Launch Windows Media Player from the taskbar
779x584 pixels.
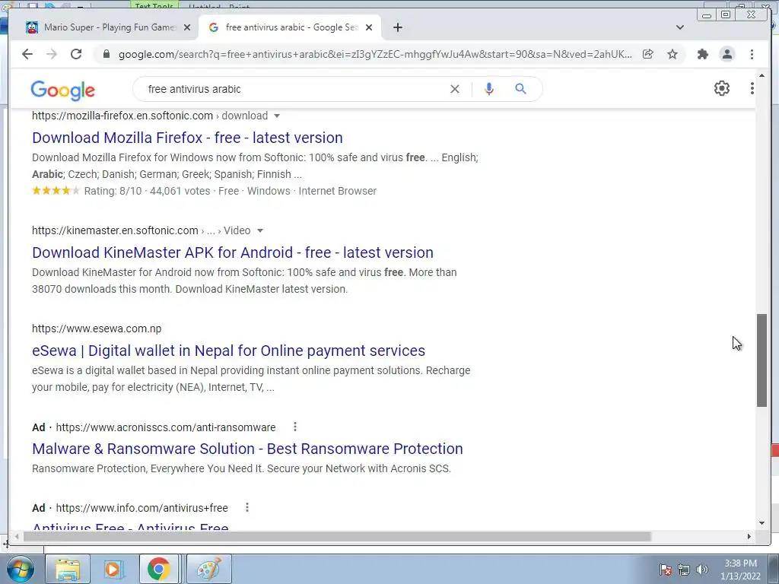point(113,569)
